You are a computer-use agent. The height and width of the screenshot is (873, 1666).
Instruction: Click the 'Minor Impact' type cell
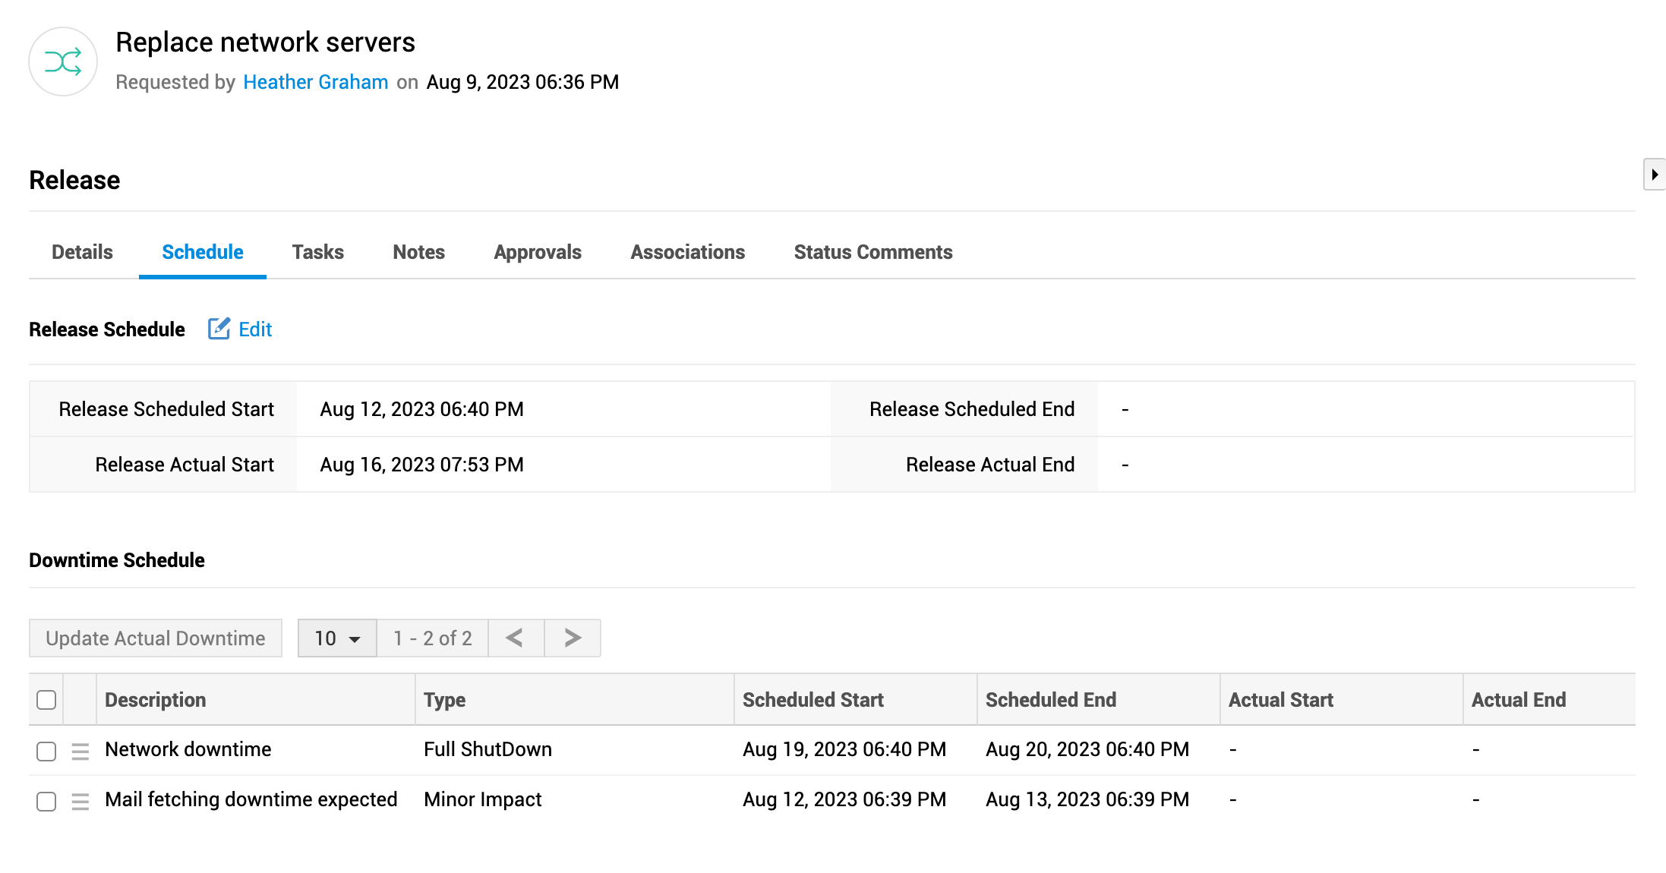[x=483, y=799]
